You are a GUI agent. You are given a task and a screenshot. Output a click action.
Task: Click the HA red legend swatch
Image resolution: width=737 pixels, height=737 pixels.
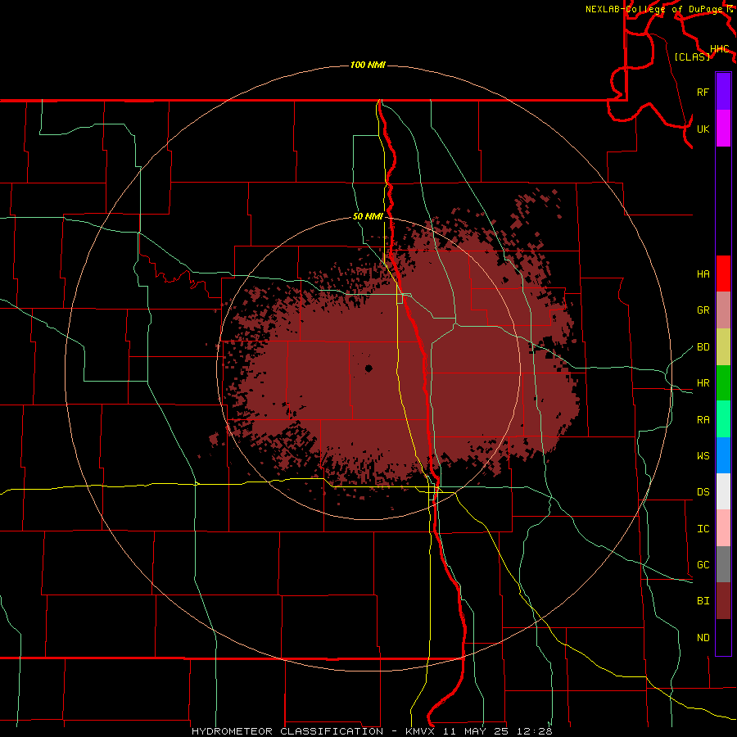click(723, 274)
